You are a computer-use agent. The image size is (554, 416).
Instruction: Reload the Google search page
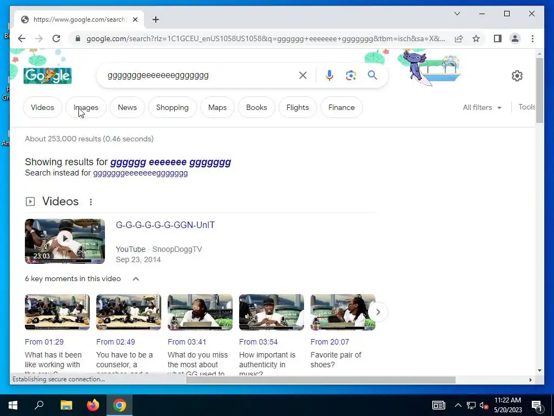(x=56, y=38)
